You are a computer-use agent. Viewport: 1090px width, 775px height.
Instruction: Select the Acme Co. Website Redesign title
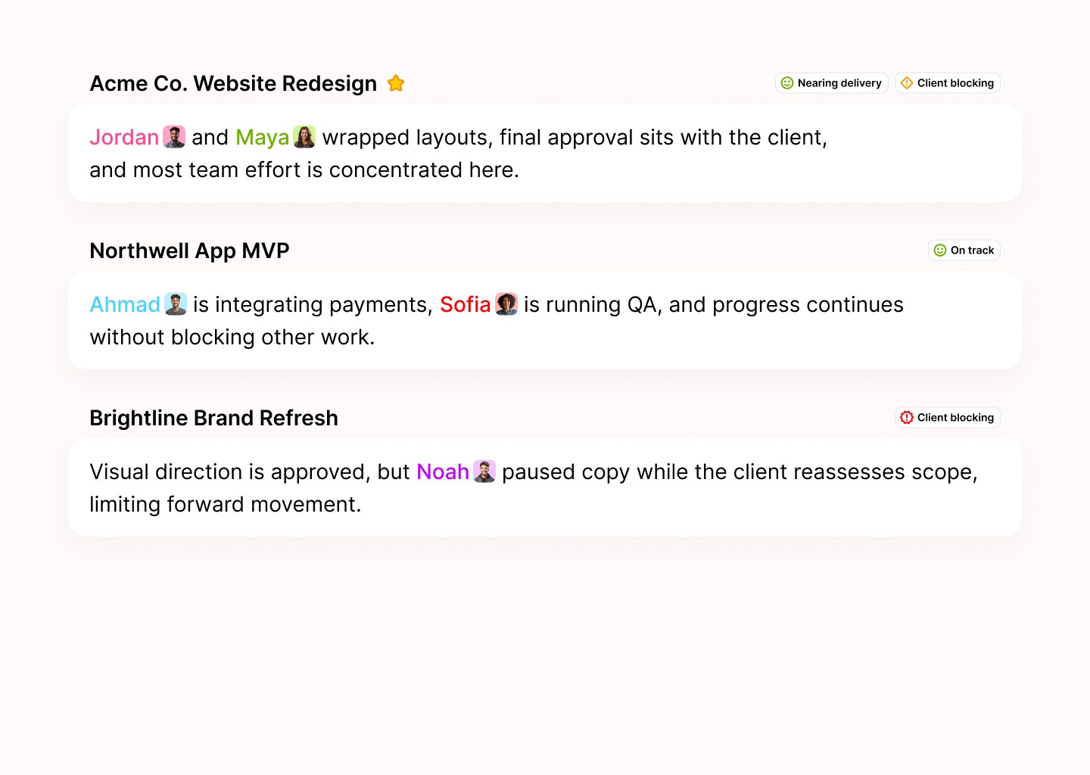(x=232, y=83)
